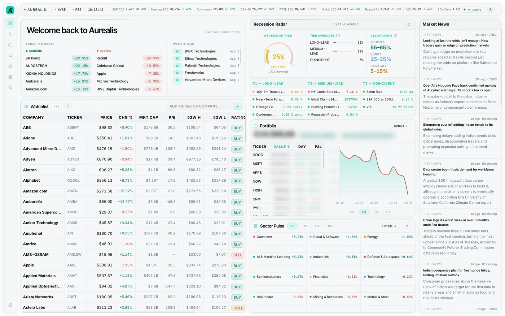Screen dimensions: 505x316
Task: Click the SELL rating for AMS-OSRAM
Action: 237,255
